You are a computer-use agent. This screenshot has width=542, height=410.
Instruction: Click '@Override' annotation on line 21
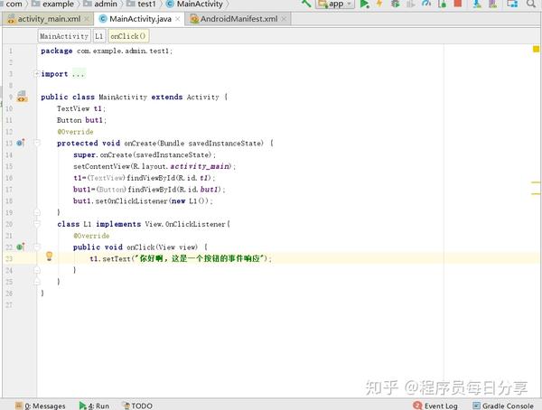pyautogui.click(x=91, y=236)
